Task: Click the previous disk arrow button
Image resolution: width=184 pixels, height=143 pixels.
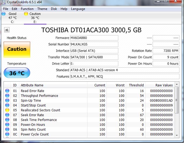Action: tap(7, 30)
